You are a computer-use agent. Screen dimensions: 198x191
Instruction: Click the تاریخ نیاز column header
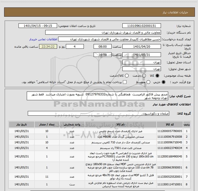click(22, 124)
